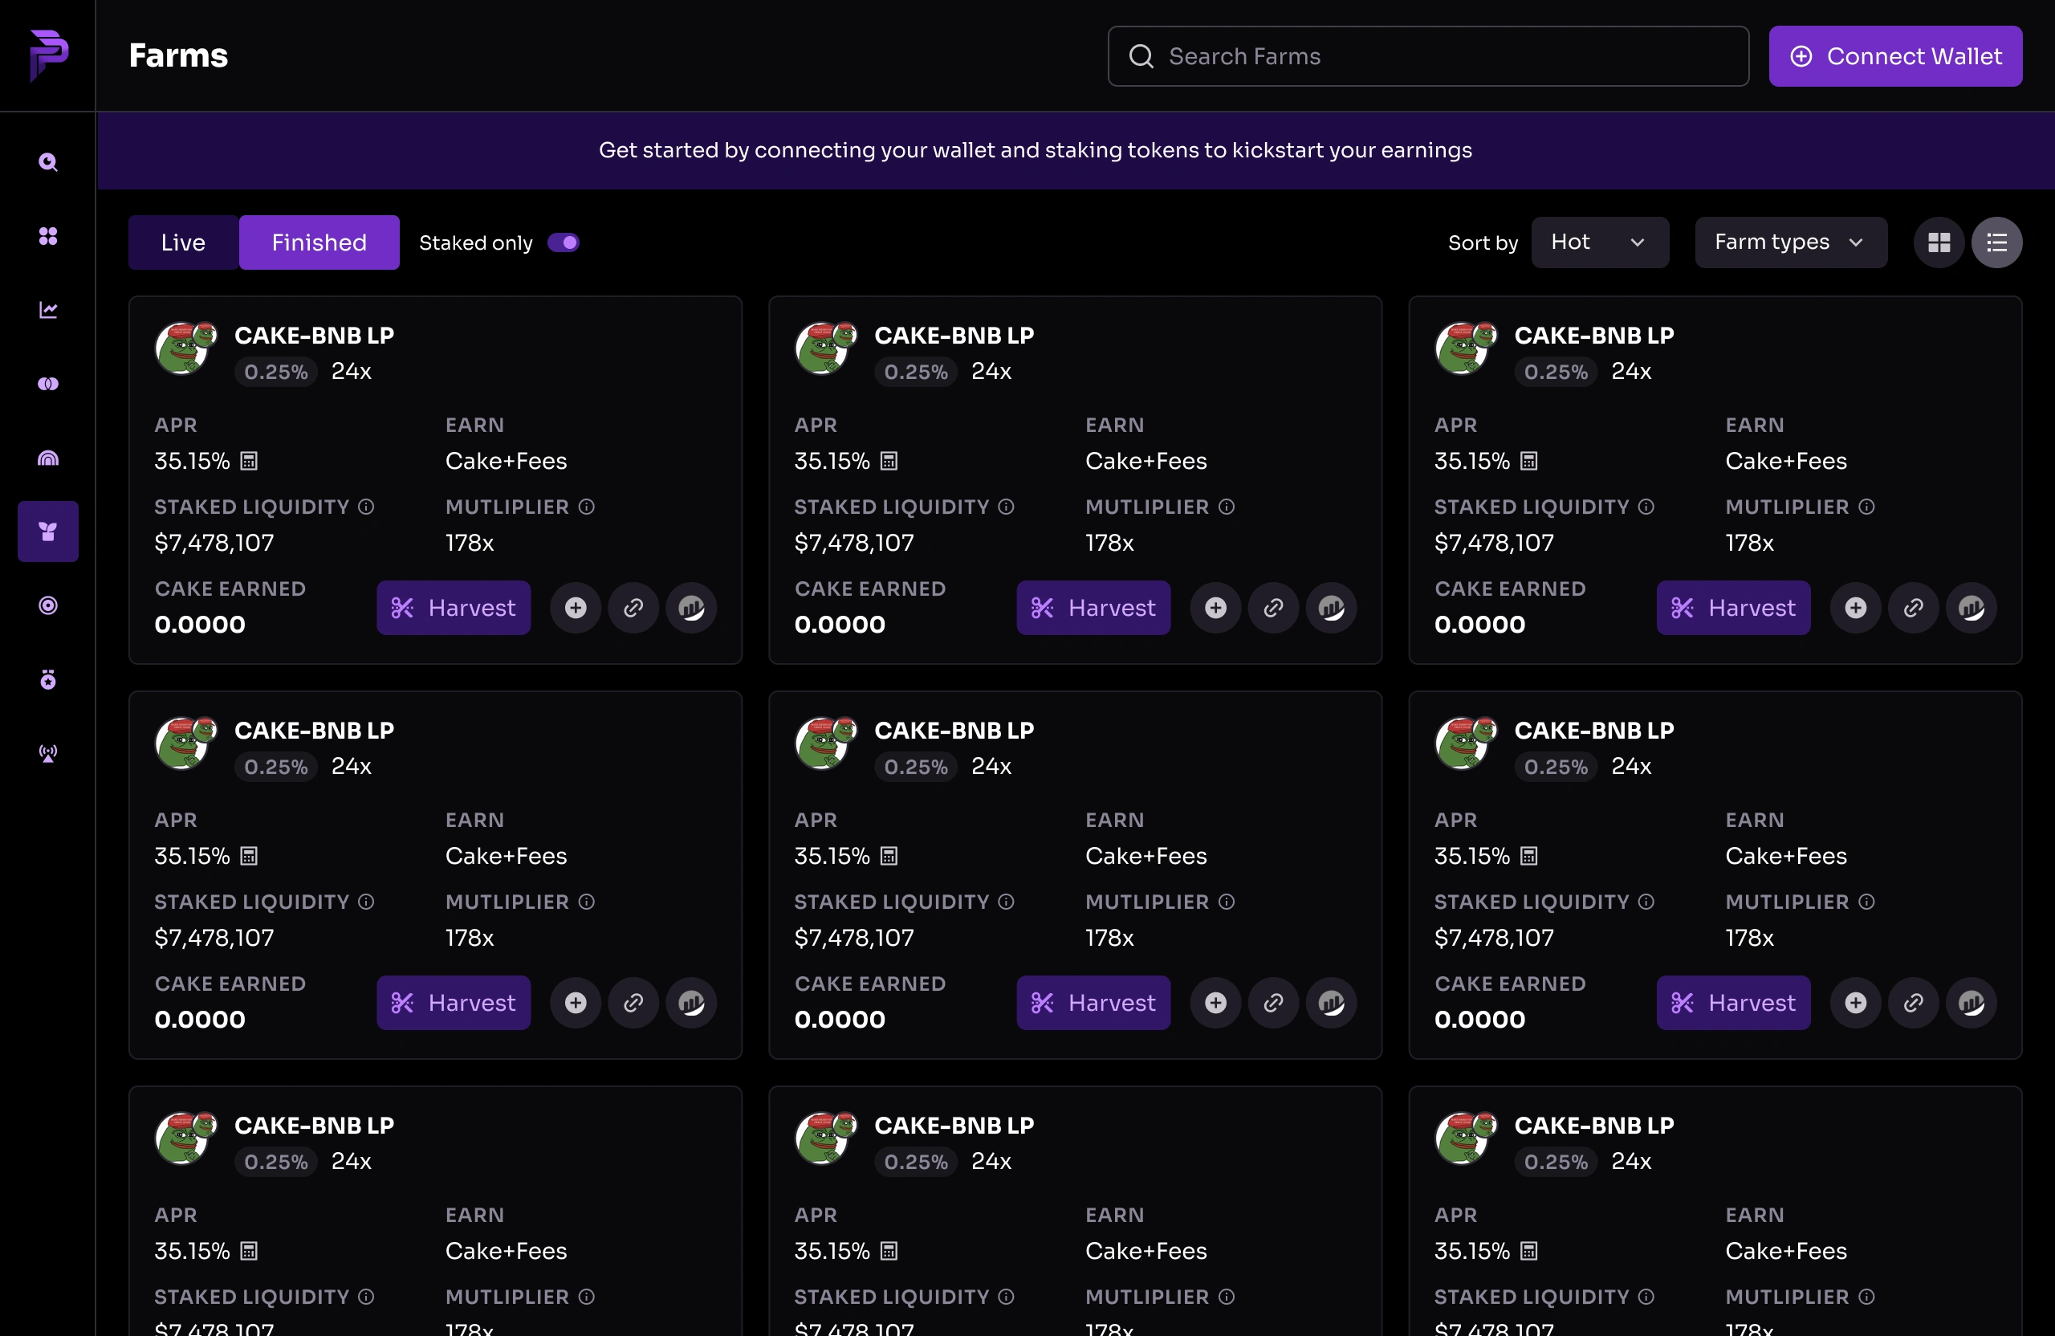2055x1336 pixels.
Task: Open the APR calculator icon in the first card
Action: (x=249, y=461)
